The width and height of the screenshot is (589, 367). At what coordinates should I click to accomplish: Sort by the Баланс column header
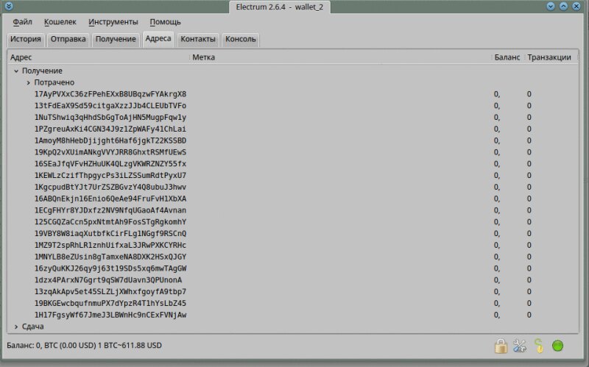click(507, 57)
